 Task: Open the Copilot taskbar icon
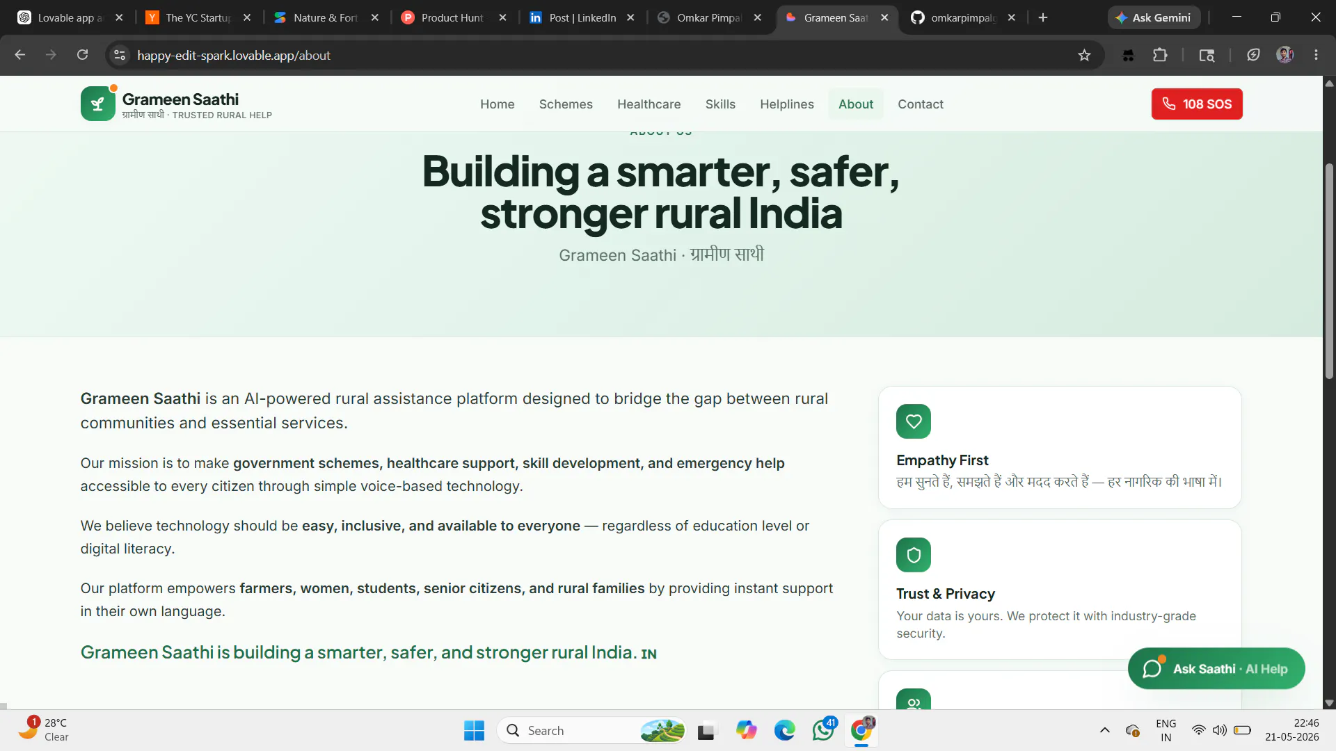pos(746,731)
